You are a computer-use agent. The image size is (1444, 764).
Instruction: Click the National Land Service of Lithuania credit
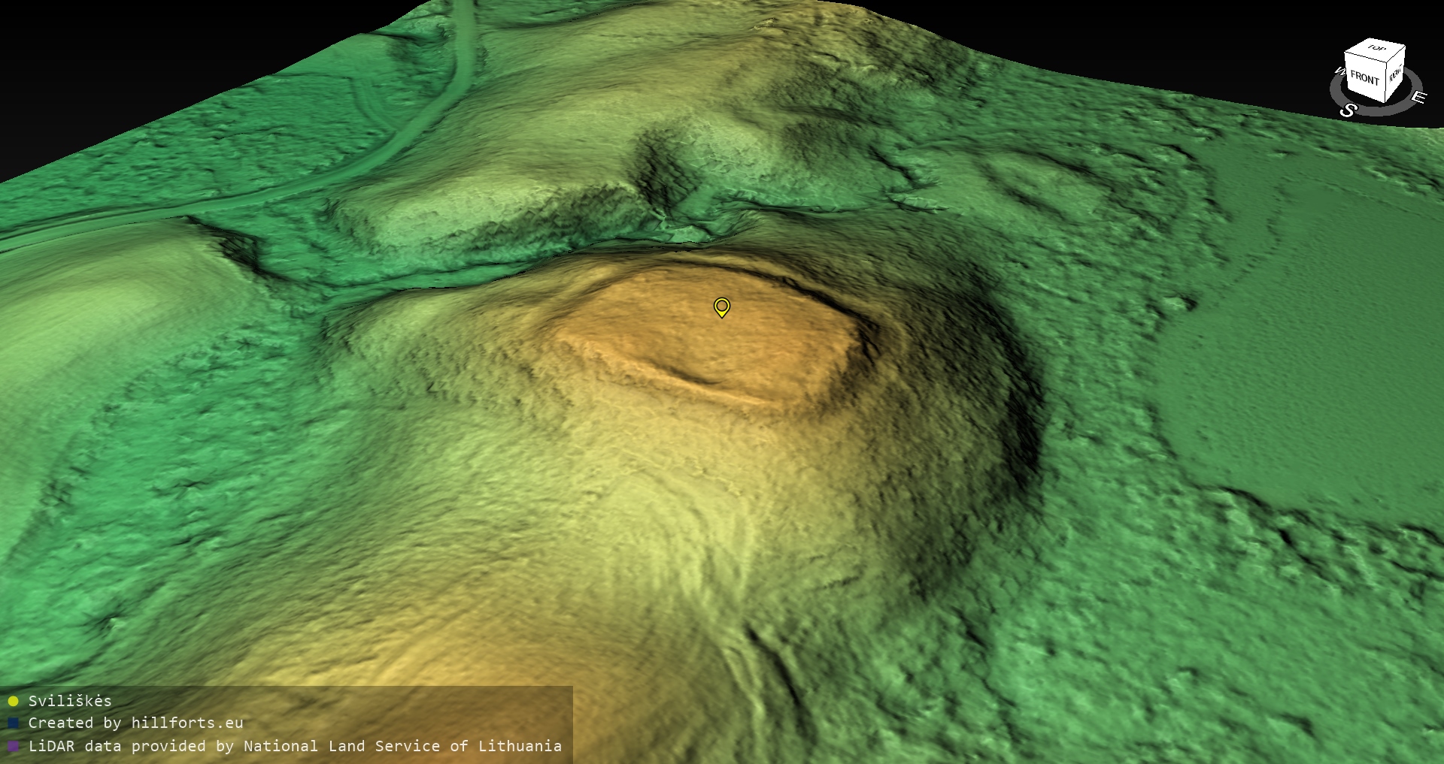(402, 746)
